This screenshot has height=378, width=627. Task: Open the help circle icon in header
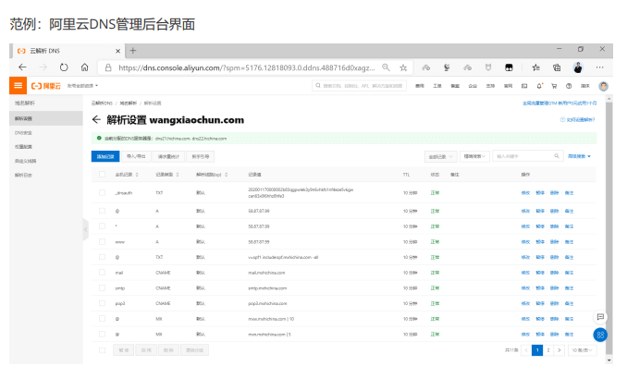(x=569, y=86)
